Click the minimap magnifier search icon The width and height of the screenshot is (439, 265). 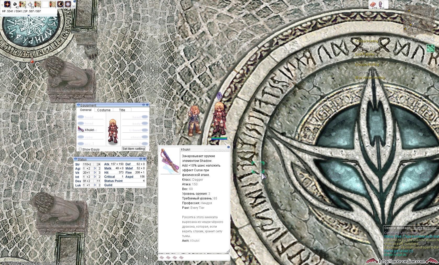click(x=403, y=40)
